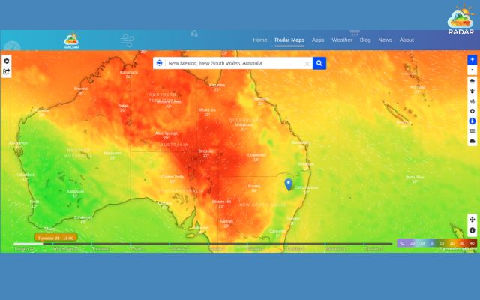Use the locate-me target icon in search bar
The width and height of the screenshot is (480, 300).
coord(159,63)
